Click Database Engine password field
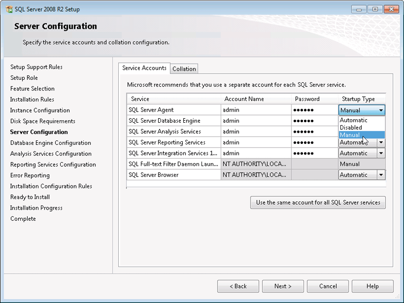Image resolution: width=404 pixels, height=303 pixels. (314, 121)
